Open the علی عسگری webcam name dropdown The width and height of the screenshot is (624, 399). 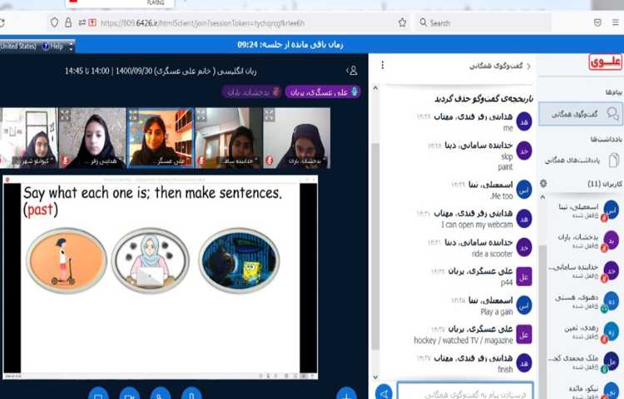tap(173, 161)
